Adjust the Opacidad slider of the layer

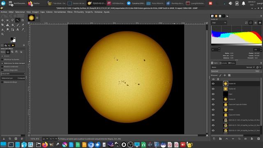[x=235, y=71]
